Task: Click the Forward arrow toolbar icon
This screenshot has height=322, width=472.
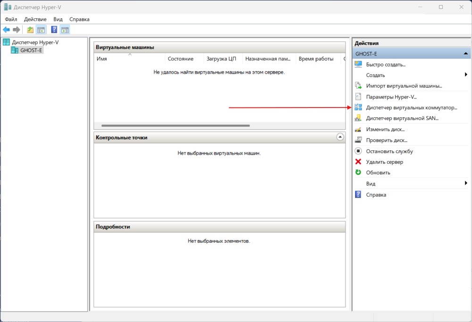Action: [17, 30]
